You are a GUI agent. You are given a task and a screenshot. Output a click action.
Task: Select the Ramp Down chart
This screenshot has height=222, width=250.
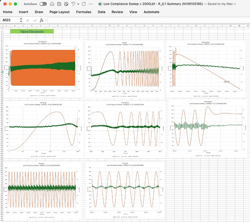point(206,69)
